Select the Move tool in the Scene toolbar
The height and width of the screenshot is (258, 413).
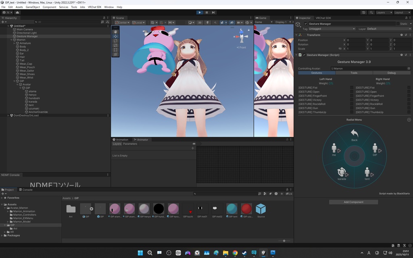click(116, 36)
